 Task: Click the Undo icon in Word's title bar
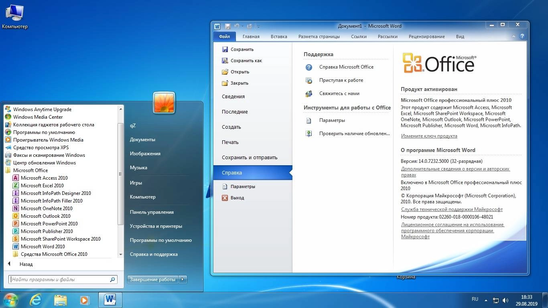[236, 26]
